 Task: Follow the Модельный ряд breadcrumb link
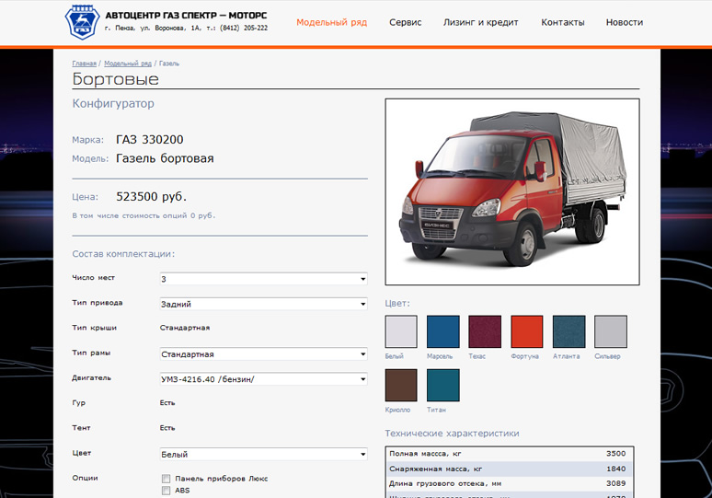(x=128, y=64)
